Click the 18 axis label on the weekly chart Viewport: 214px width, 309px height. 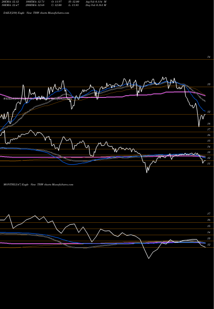pos(209,124)
